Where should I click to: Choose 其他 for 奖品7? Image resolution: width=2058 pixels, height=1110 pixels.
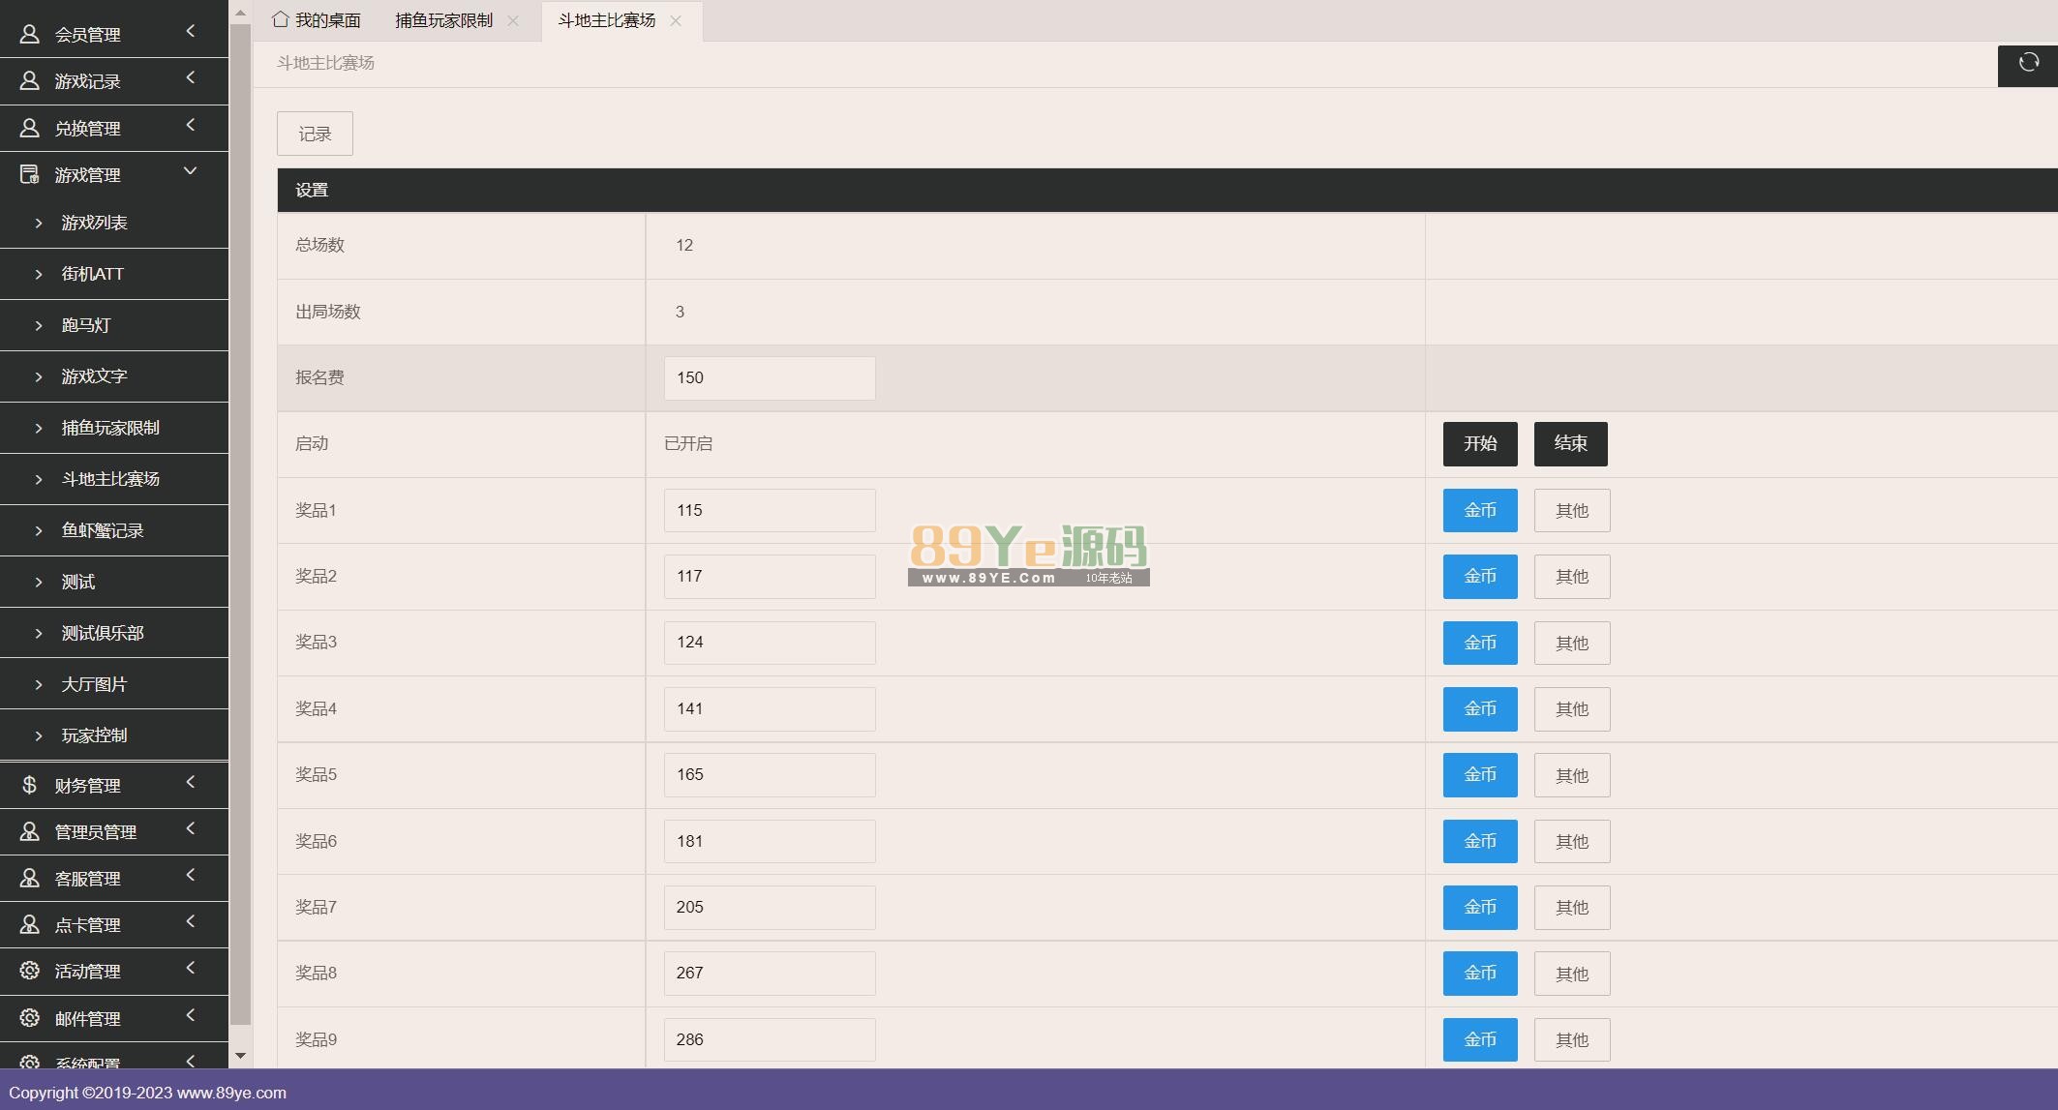click(1571, 908)
